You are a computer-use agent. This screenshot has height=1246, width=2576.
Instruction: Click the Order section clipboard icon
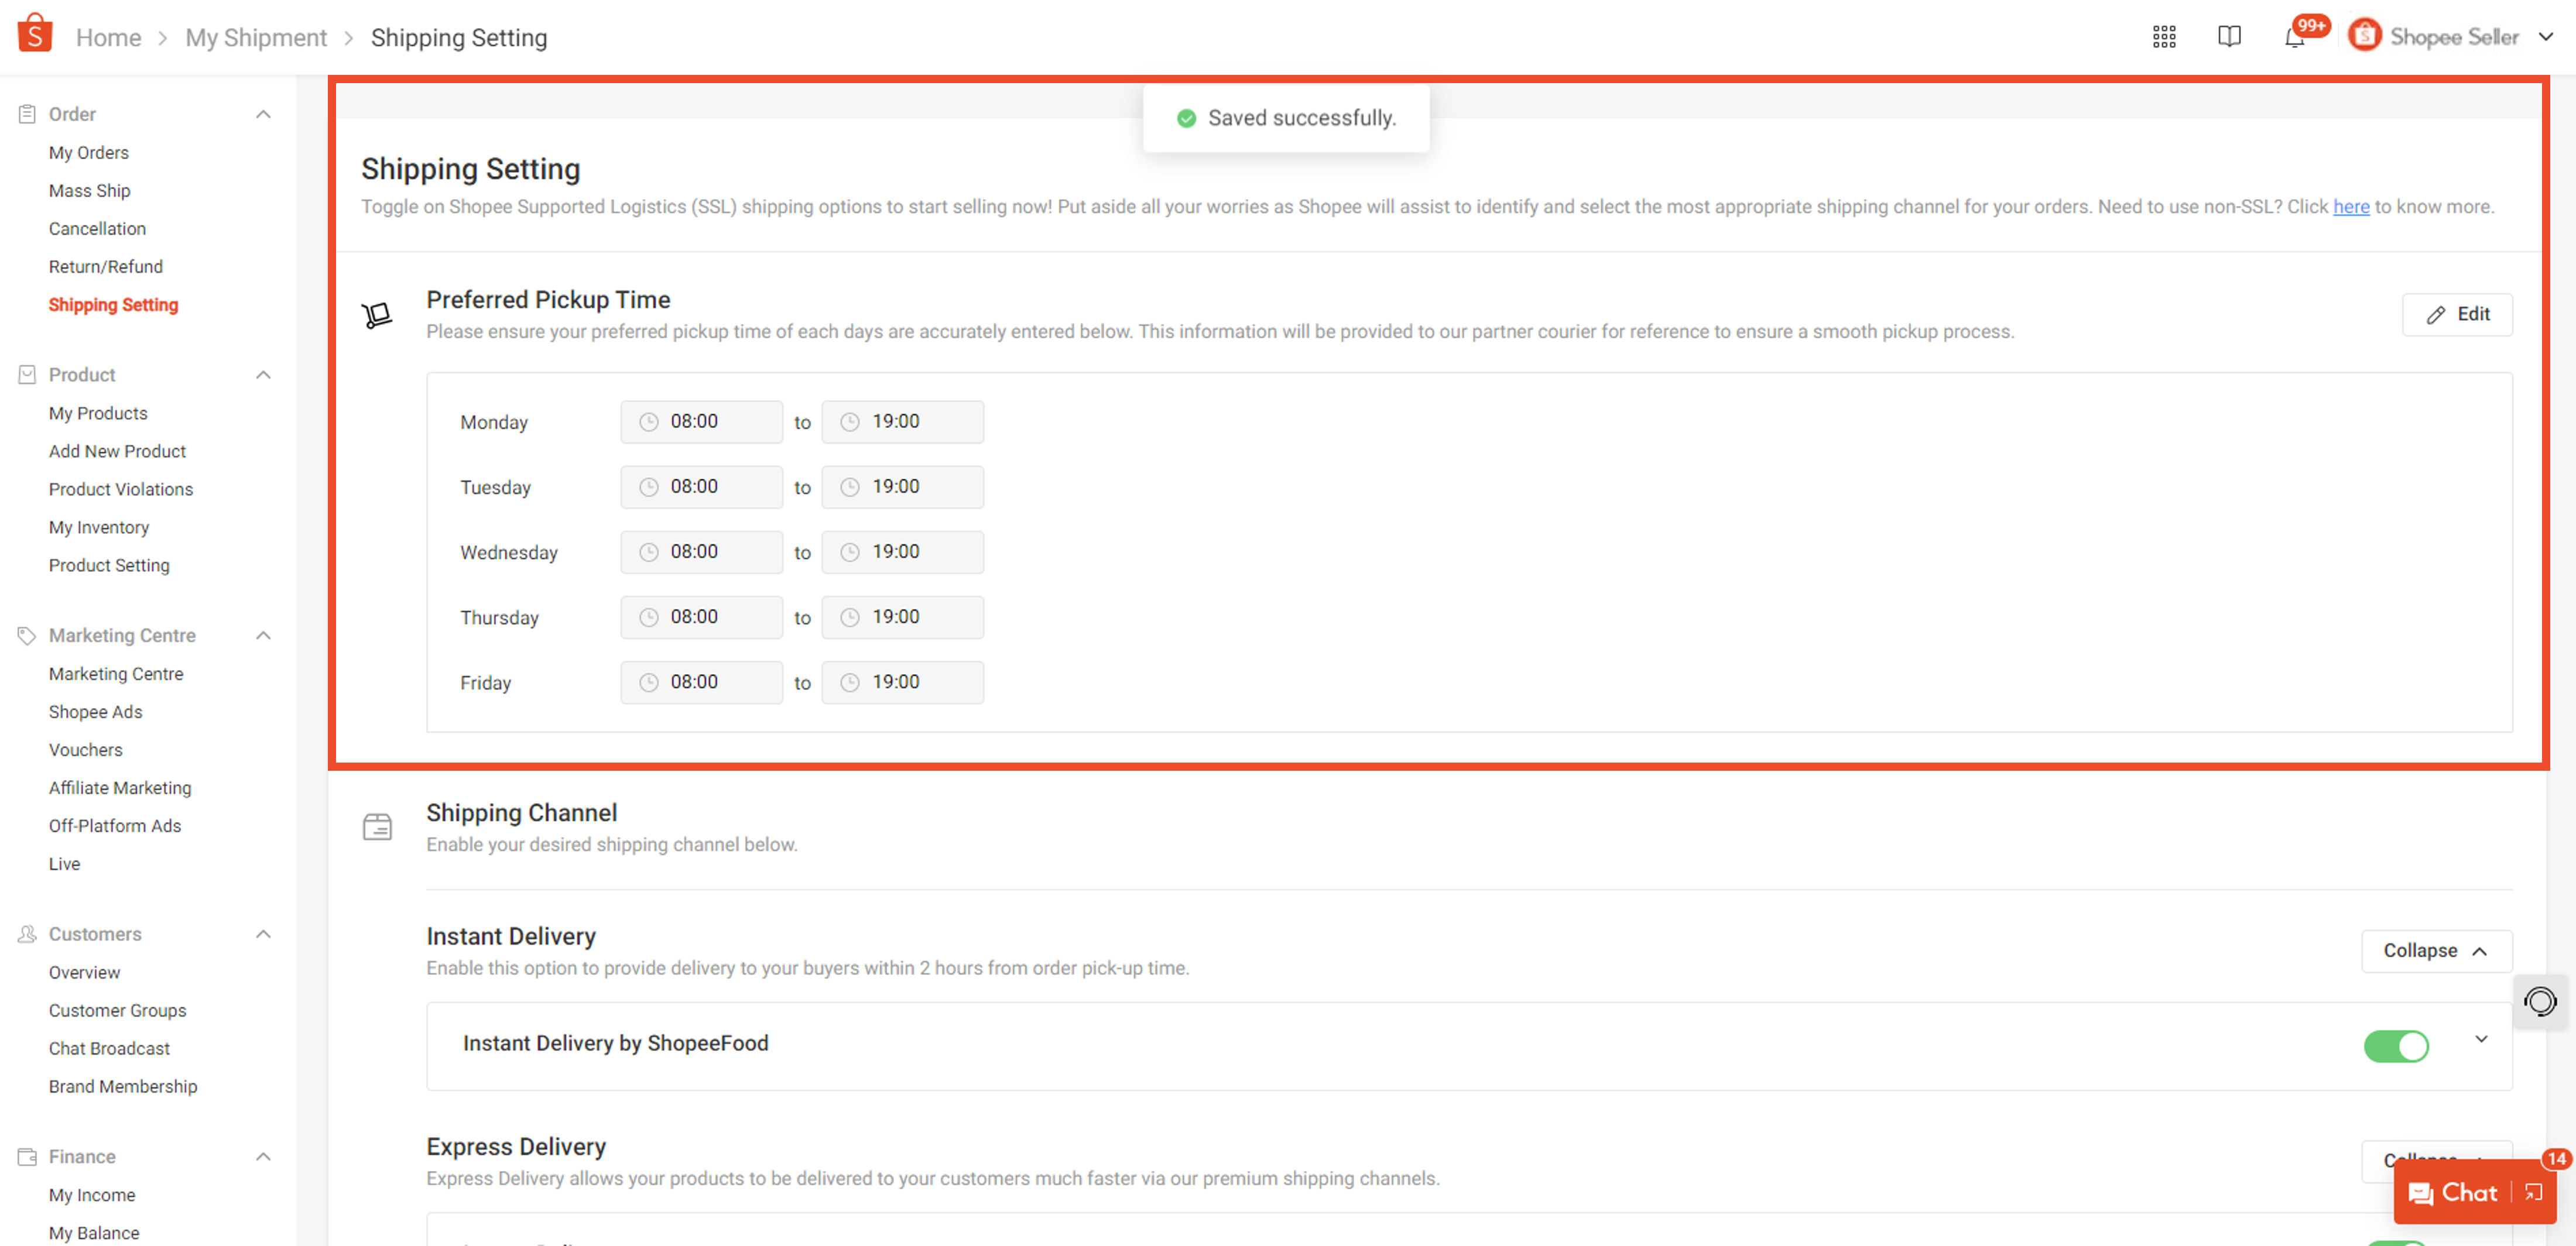(x=27, y=113)
